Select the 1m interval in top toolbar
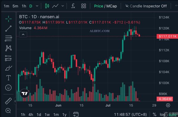 tap(6, 6)
